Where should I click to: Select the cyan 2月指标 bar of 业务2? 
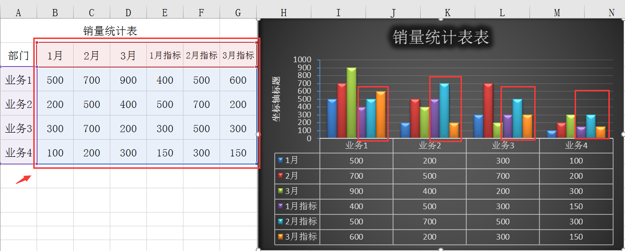[444, 111]
